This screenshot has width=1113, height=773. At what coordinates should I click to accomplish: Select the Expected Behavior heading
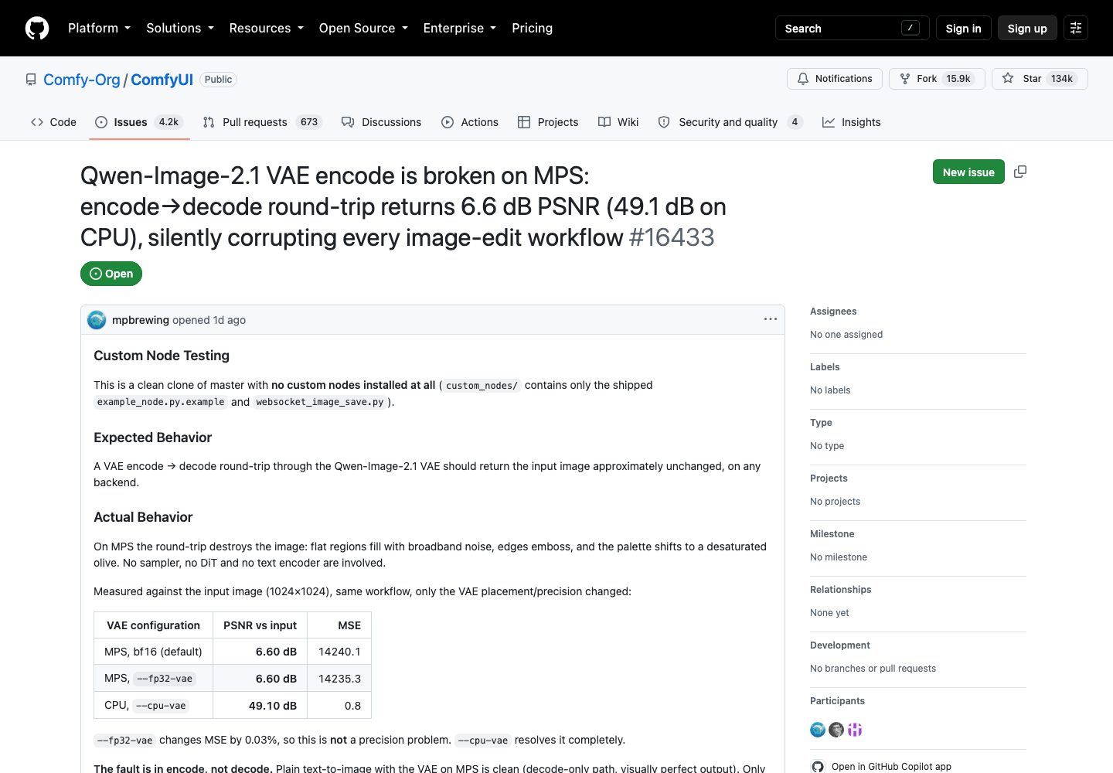pyautogui.click(x=152, y=438)
